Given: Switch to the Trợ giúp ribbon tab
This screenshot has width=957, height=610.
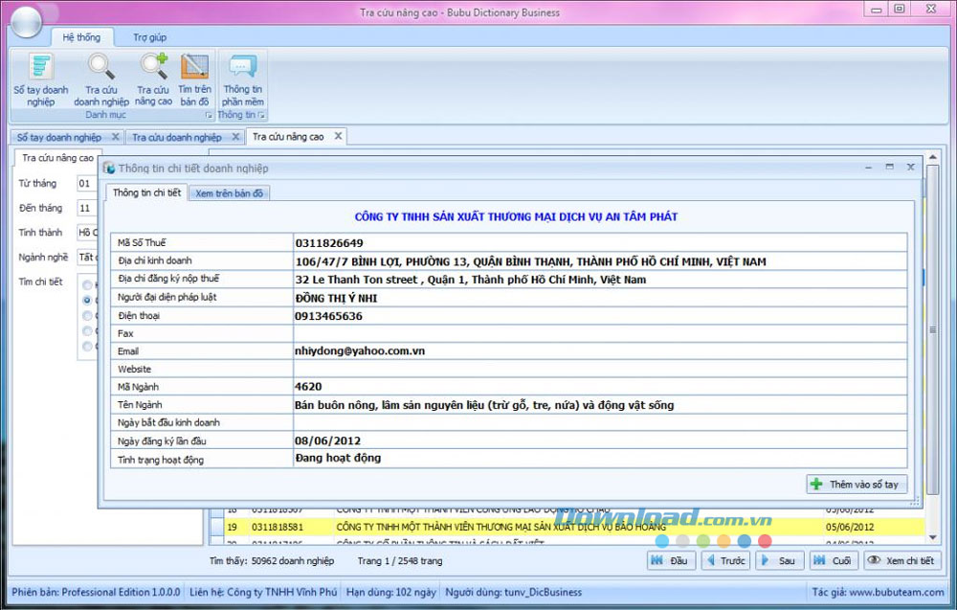Looking at the screenshot, I should [149, 37].
